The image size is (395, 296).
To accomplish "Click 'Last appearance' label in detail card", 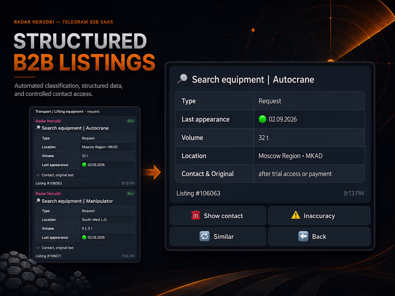I will (205, 119).
